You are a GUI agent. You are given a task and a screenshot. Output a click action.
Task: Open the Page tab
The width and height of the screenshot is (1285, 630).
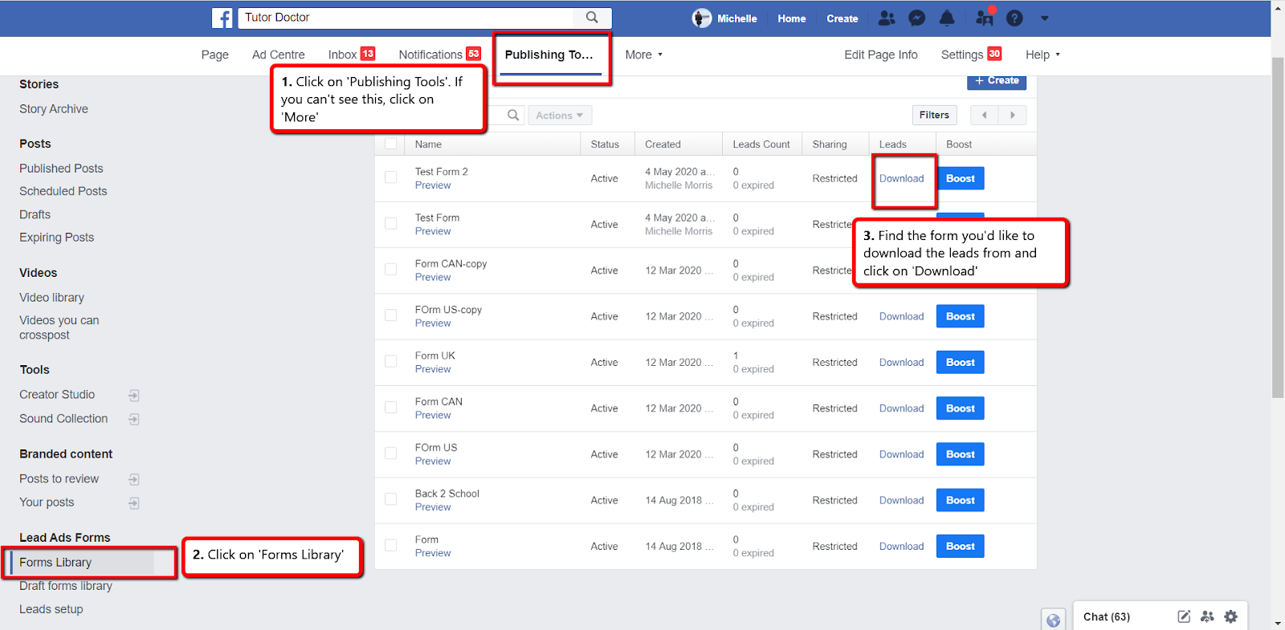point(214,55)
